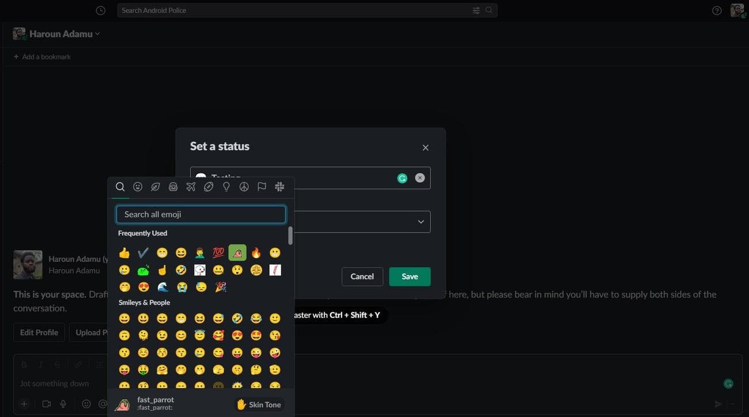
Task: Open the Flags emoji category
Action: 262,186
